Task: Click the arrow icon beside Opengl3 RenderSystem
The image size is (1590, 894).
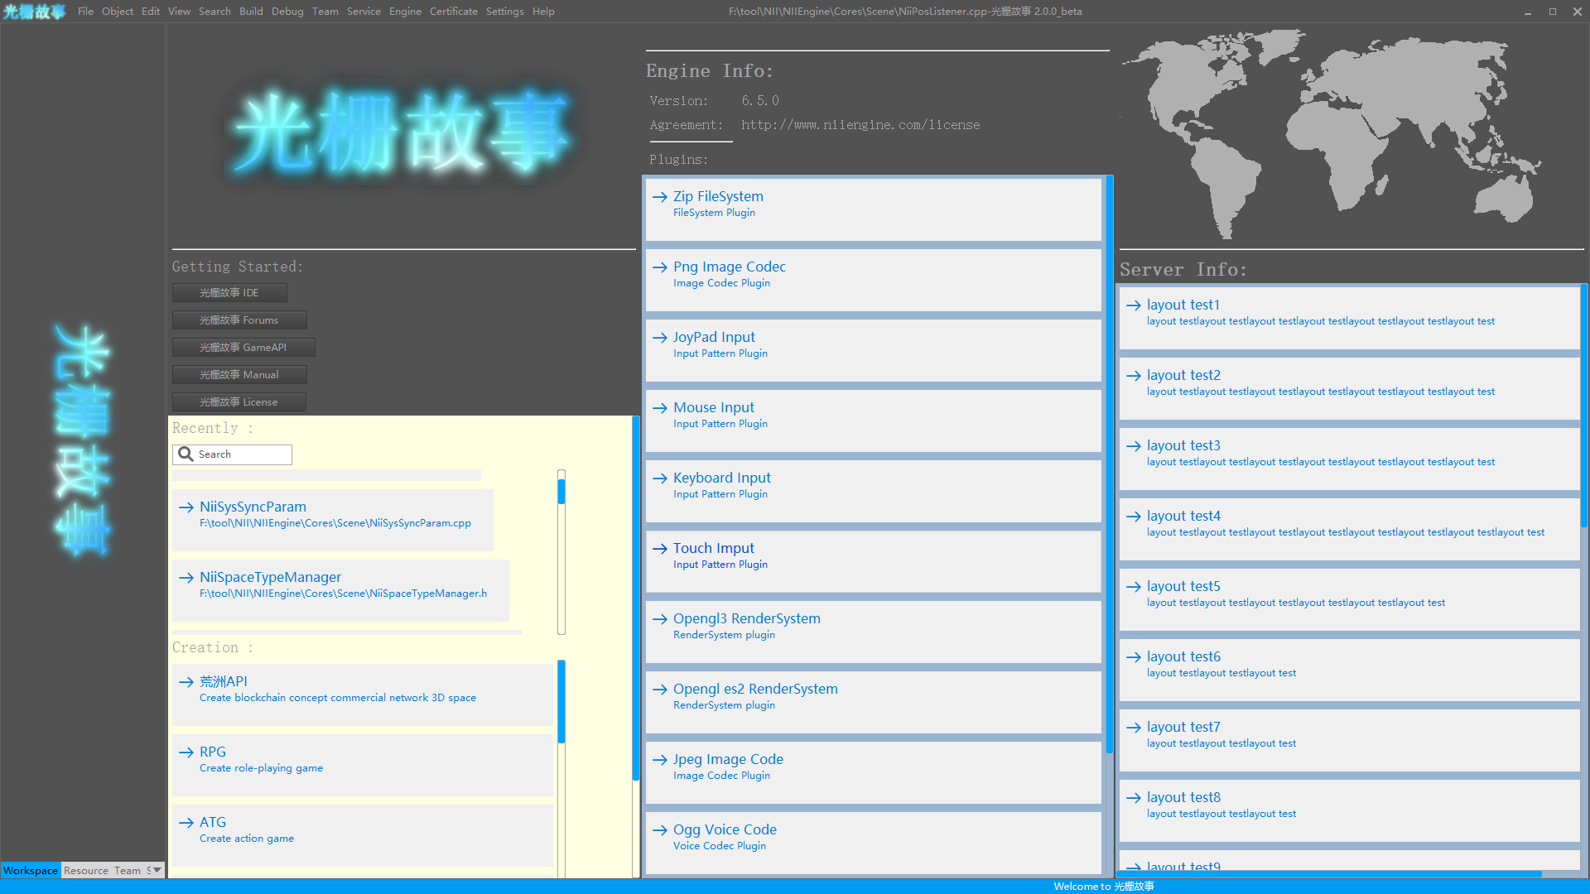Action: coord(660,619)
